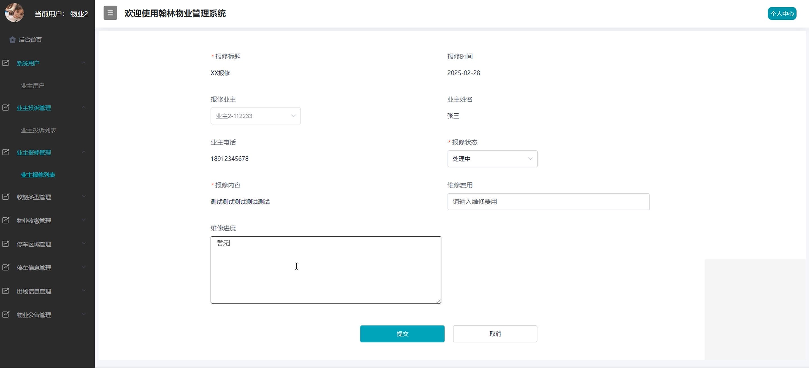Click the icon beside 停车区域管理

coord(6,244)
